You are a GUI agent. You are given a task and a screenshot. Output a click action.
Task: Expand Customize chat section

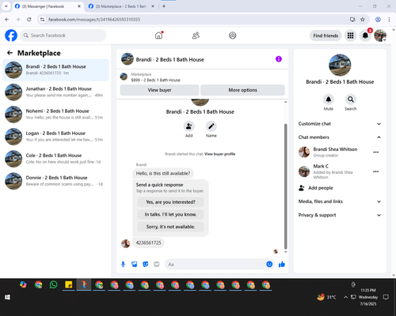pyautogui.click(x=340, y=124)
